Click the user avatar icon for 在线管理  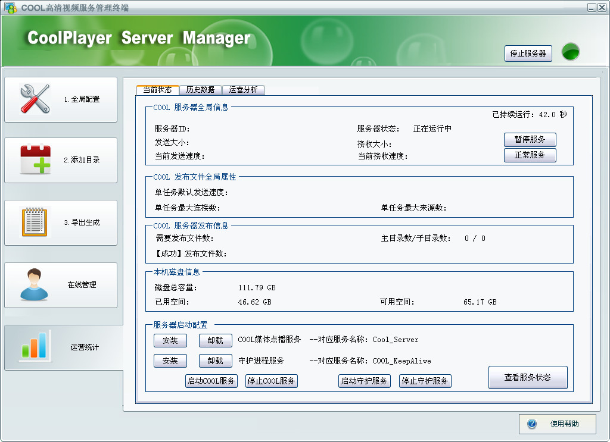click(x=35, y=284)
